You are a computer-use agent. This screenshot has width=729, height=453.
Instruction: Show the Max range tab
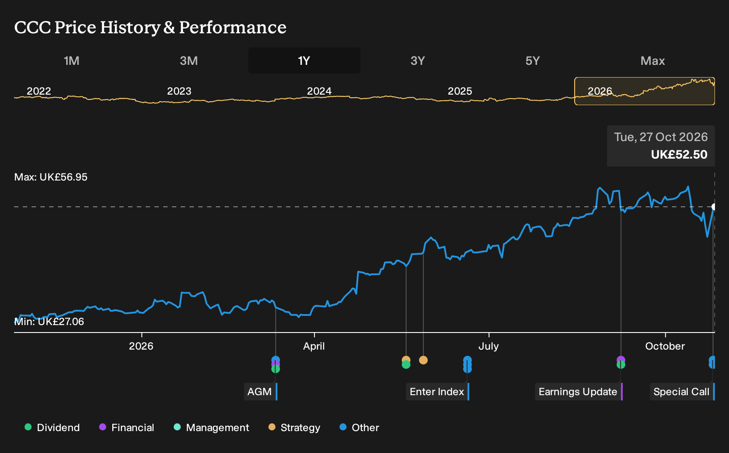tap(653, 61)
